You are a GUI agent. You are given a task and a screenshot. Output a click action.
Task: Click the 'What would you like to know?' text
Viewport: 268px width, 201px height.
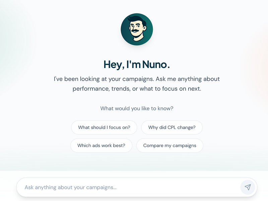pos(137,108)
